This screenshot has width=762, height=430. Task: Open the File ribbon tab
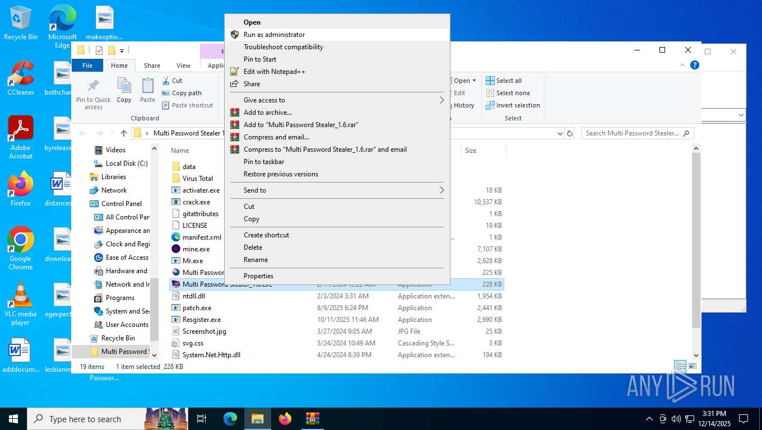pos(87,66)
